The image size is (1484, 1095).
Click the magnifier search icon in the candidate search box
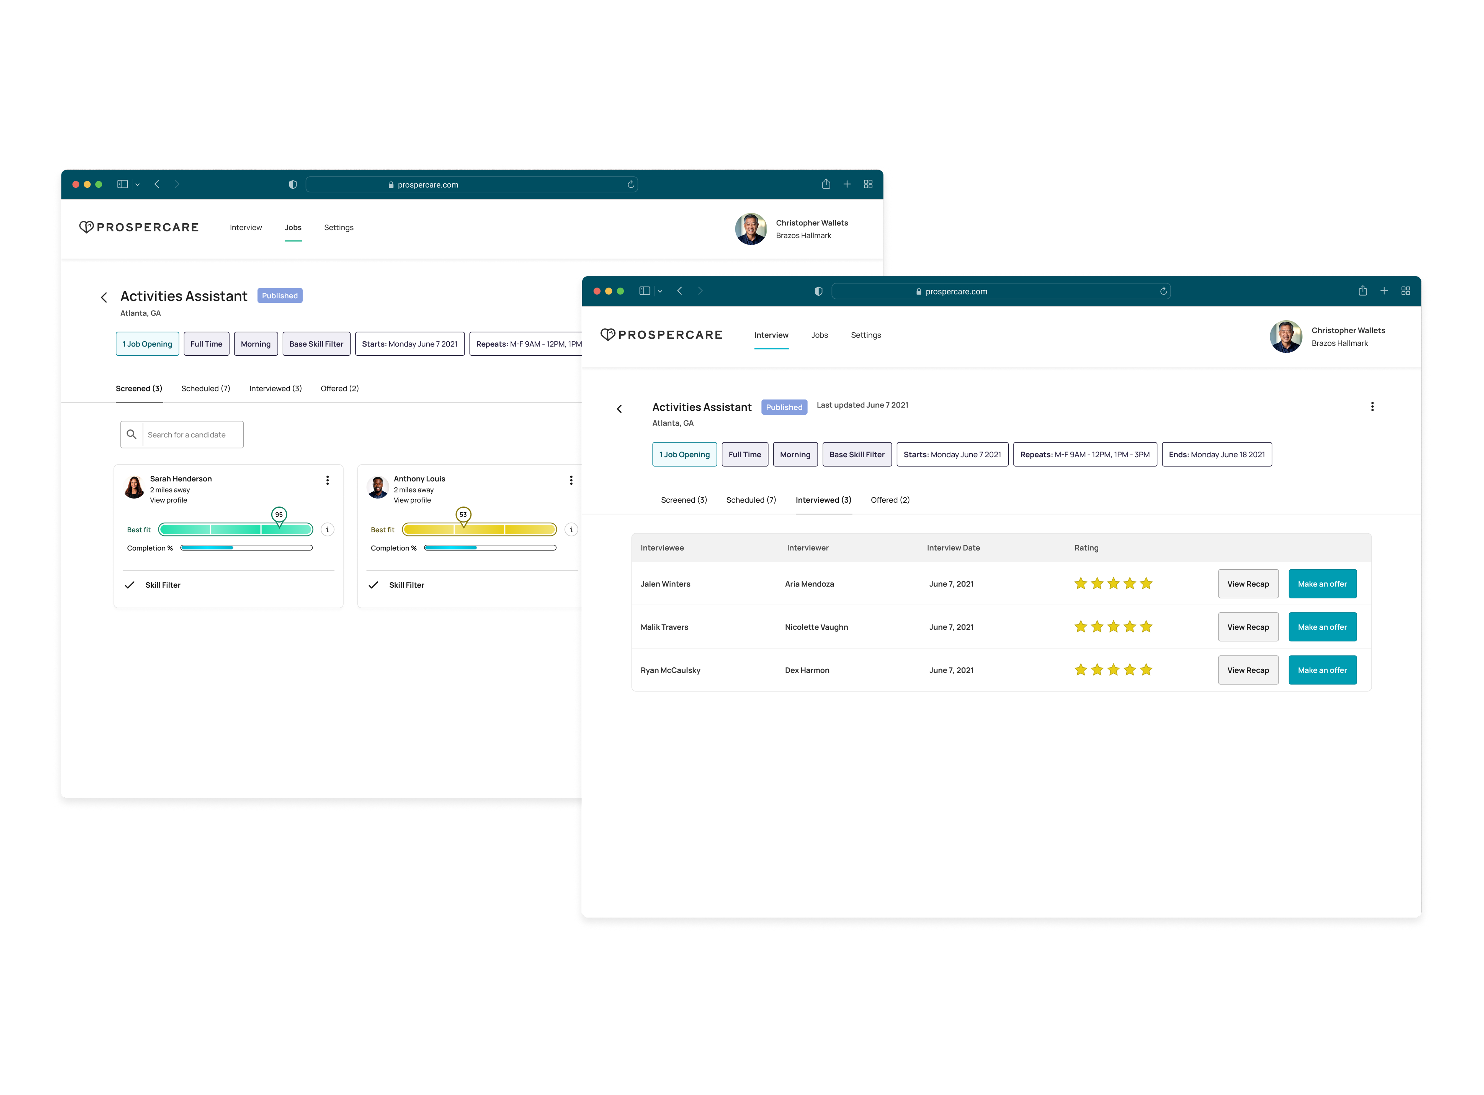coord(131,435)
